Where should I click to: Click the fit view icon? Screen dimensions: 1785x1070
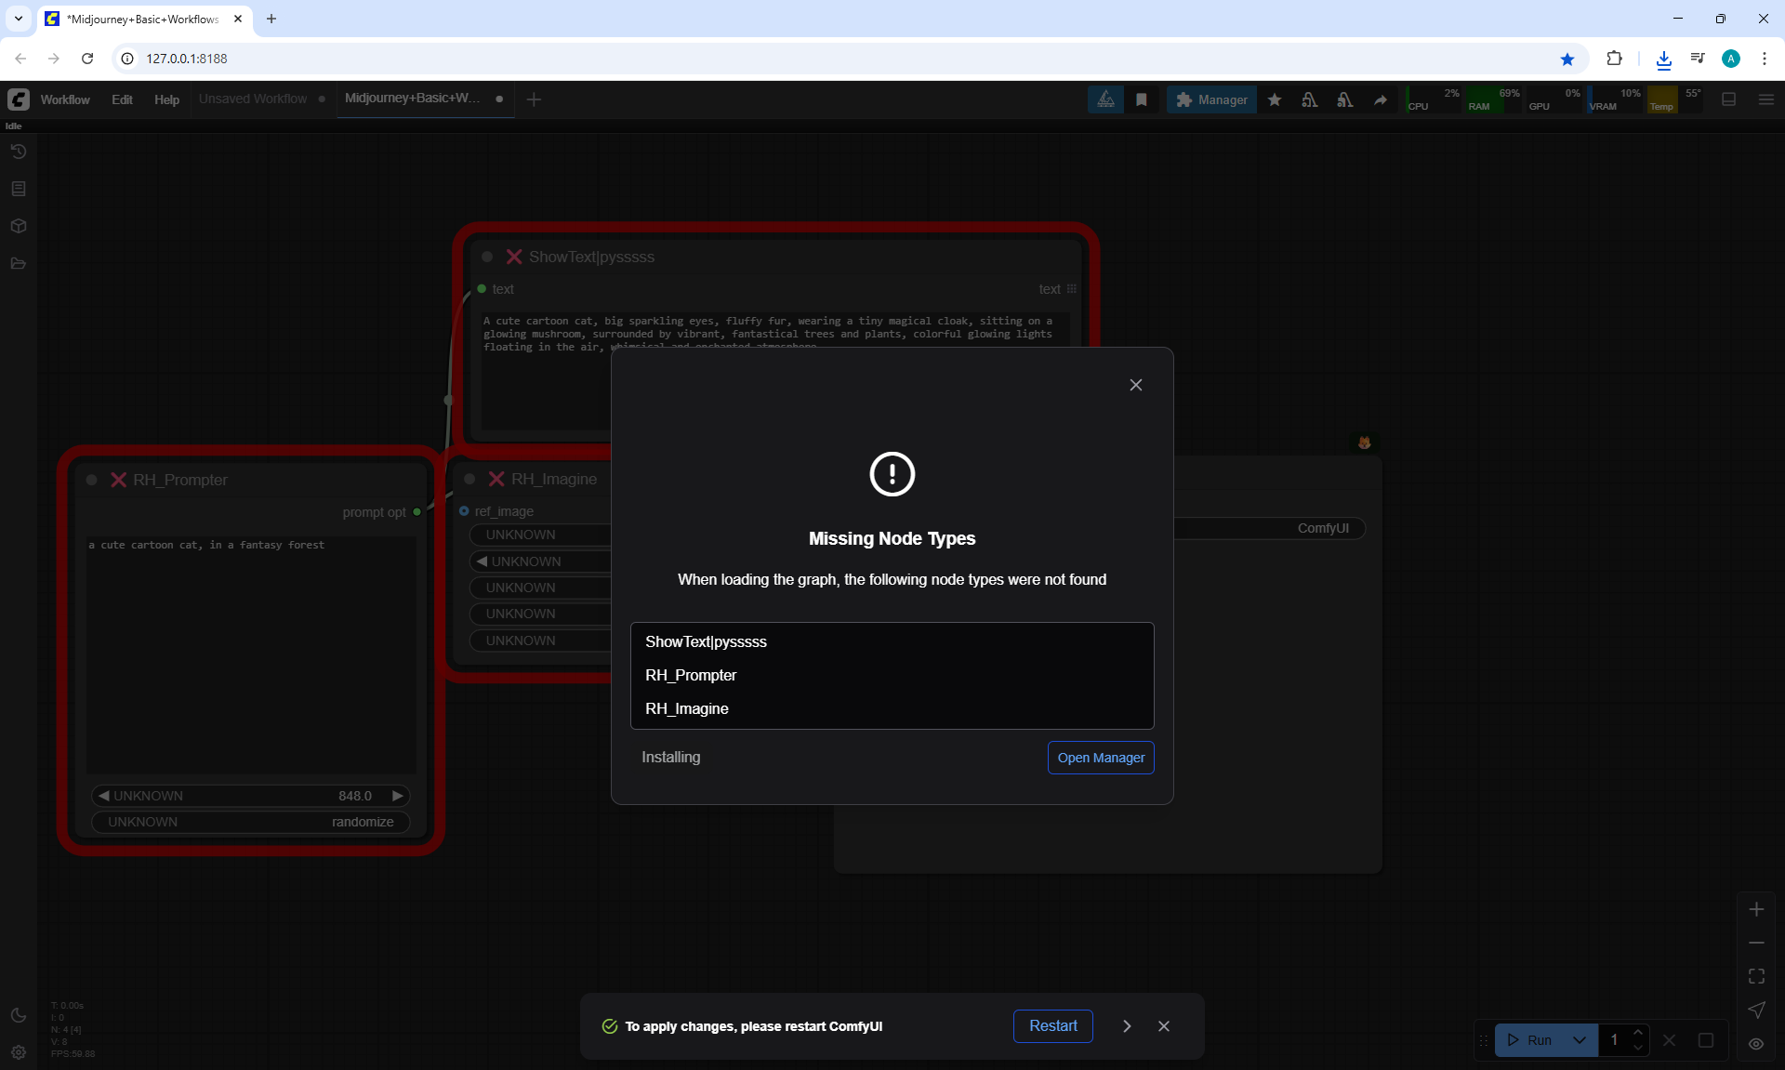(1756, 976)
